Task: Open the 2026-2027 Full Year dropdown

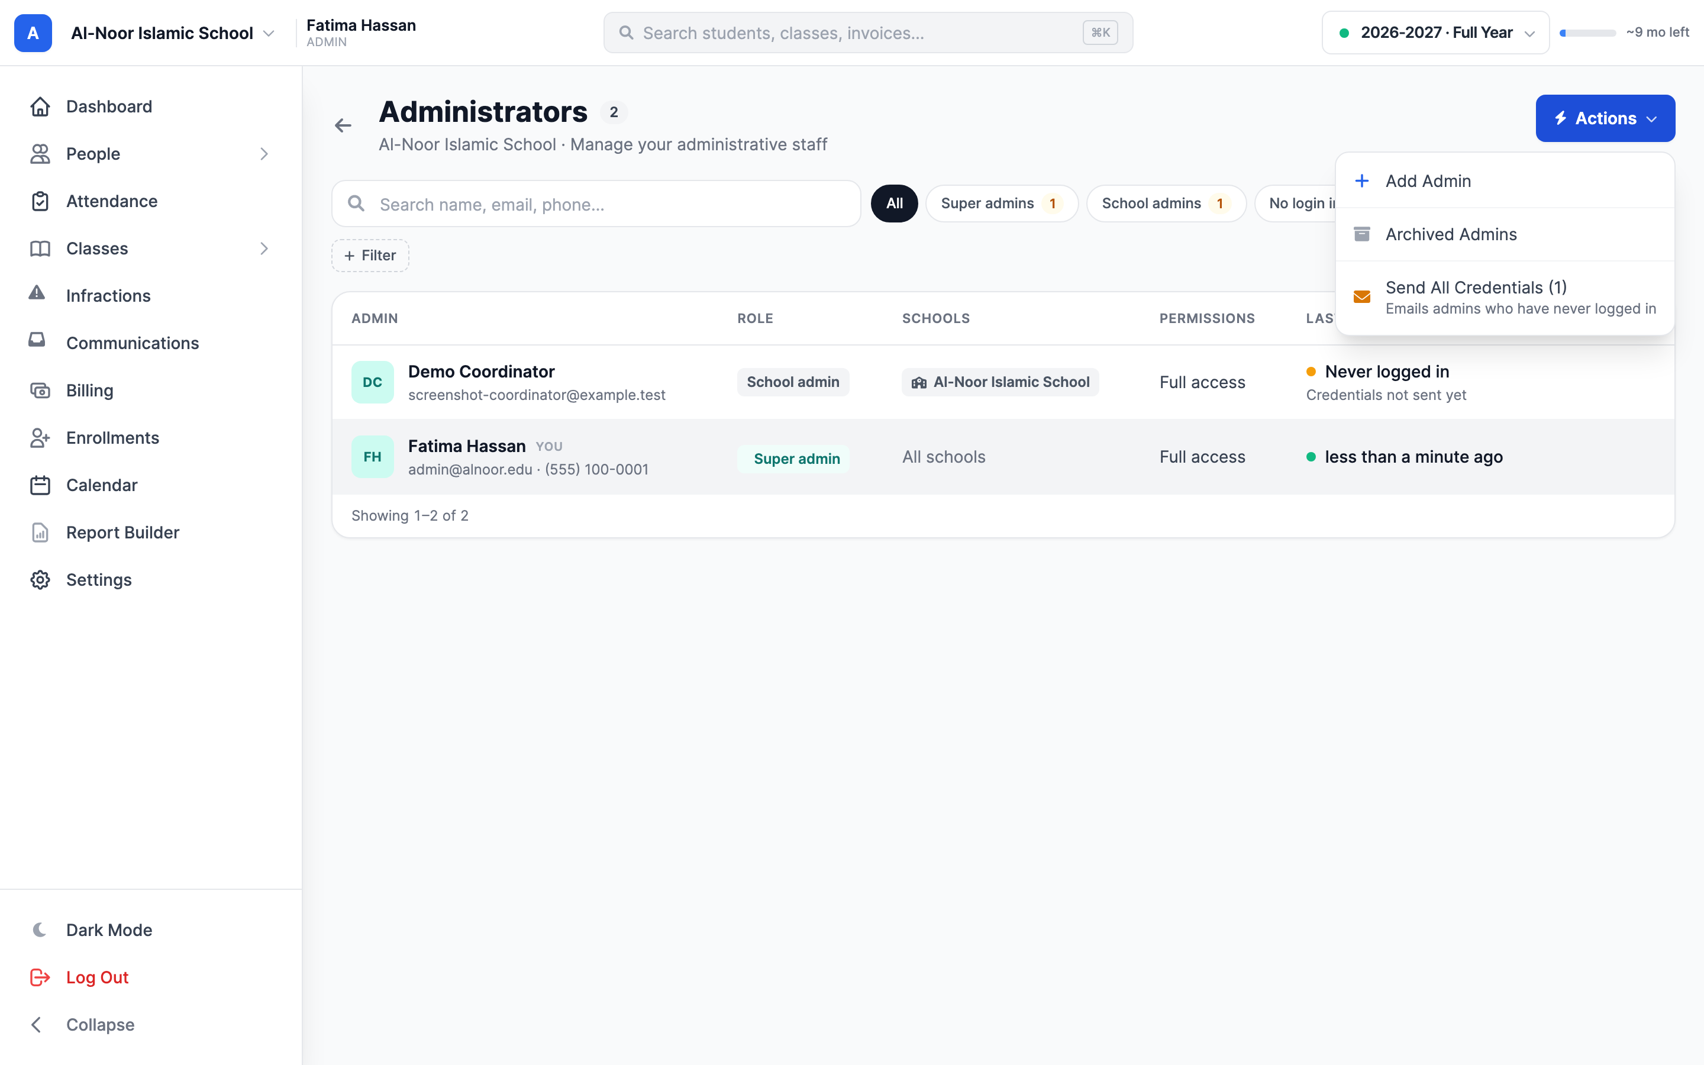Action: [1435, 33]
